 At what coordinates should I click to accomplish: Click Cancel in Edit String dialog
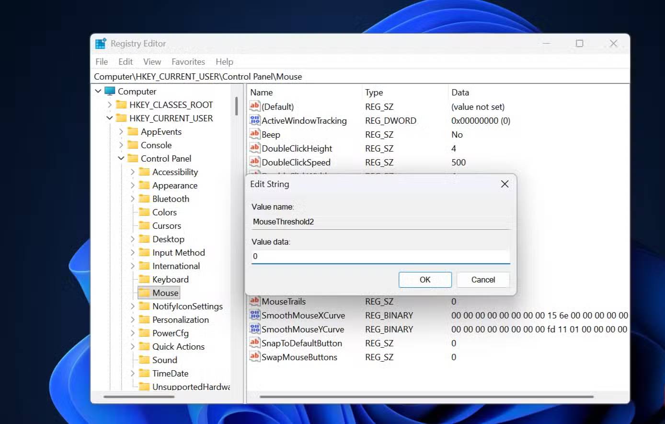[483, 280]
